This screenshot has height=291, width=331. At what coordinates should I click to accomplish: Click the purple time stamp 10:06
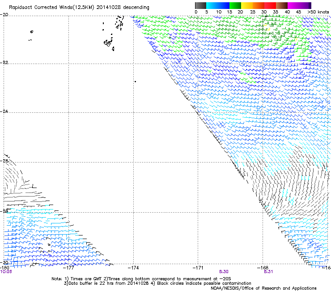pos(6,272)
